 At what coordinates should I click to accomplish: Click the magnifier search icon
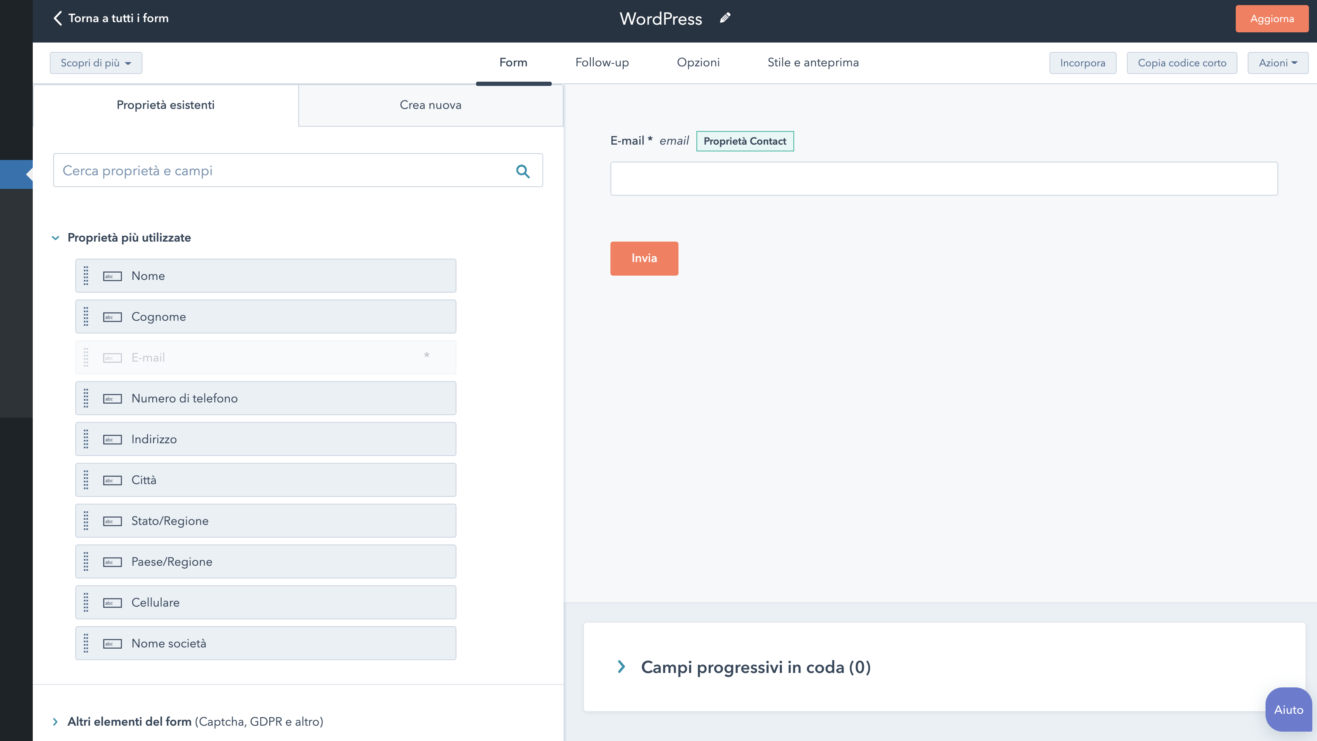click(x=522, y=171)
